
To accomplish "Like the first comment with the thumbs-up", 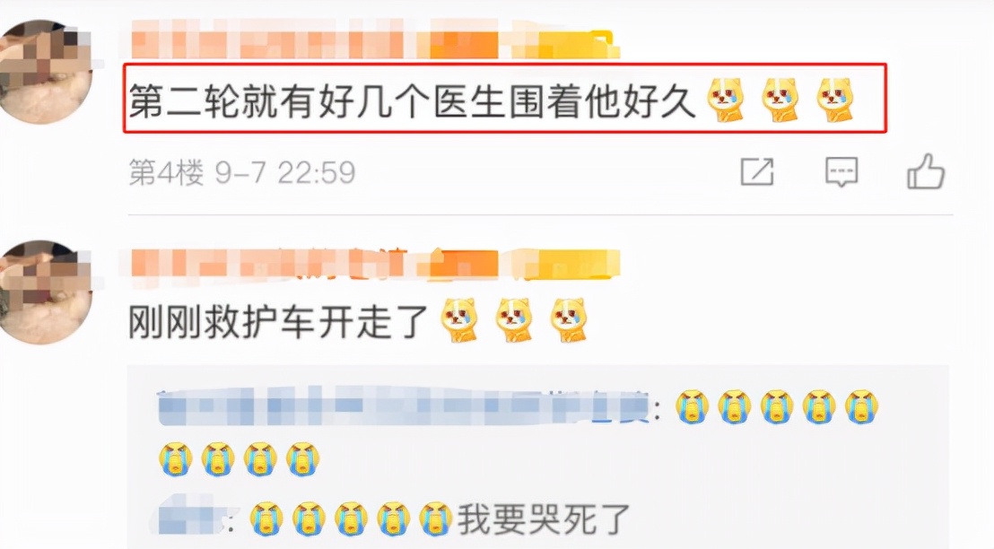I will click(926, 171).
